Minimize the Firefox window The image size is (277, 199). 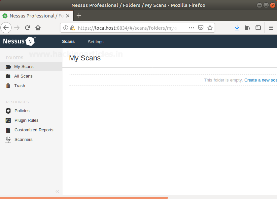coord(259,5)
